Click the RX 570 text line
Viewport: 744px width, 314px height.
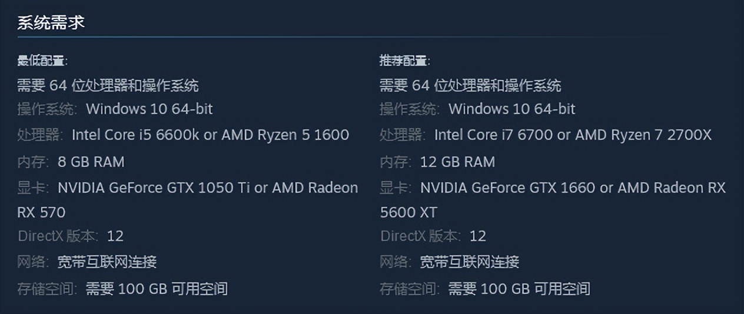[41, 212]
